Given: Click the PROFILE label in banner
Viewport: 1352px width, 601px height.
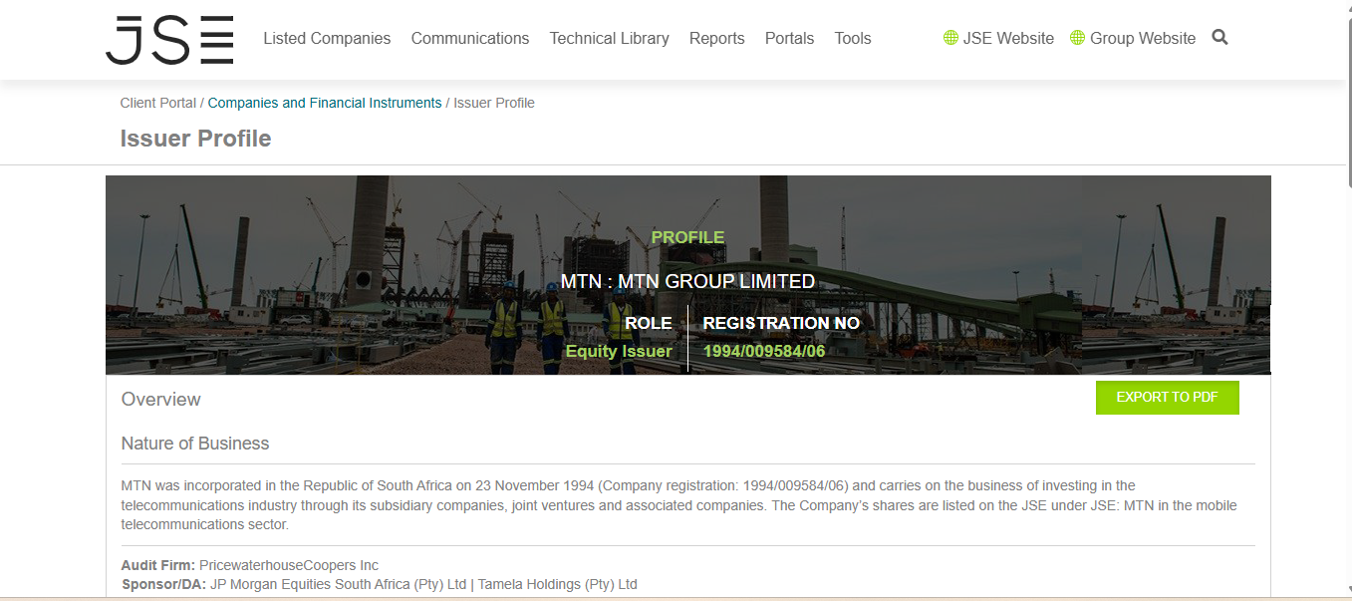Looking at the screenshot, I should (687, 237).
